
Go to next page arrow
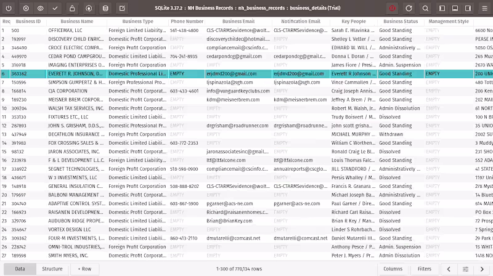[x=482, y=269]
